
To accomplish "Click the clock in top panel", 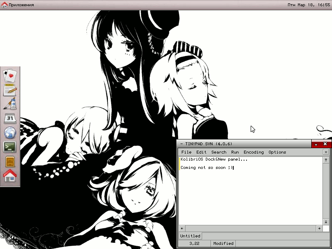I will (309, 5).
